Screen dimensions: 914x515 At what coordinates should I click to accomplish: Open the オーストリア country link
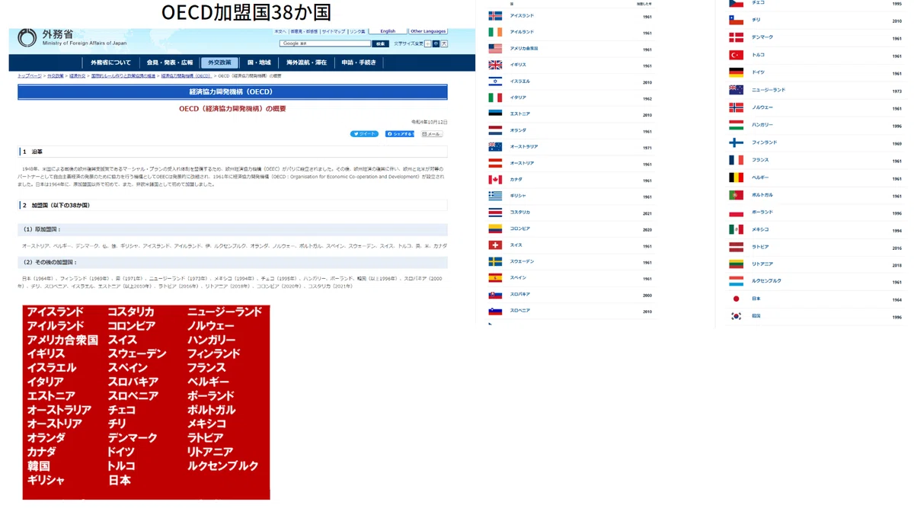pos(522,163)
